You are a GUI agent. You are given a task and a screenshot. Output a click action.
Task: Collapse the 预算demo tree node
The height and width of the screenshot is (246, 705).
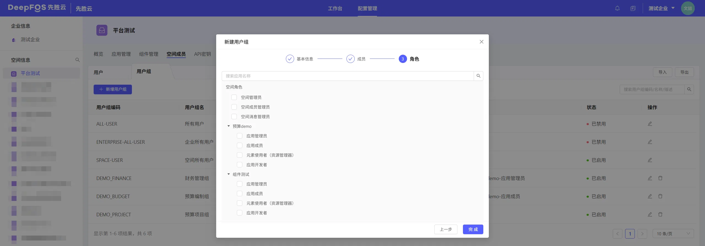point(229,126)
